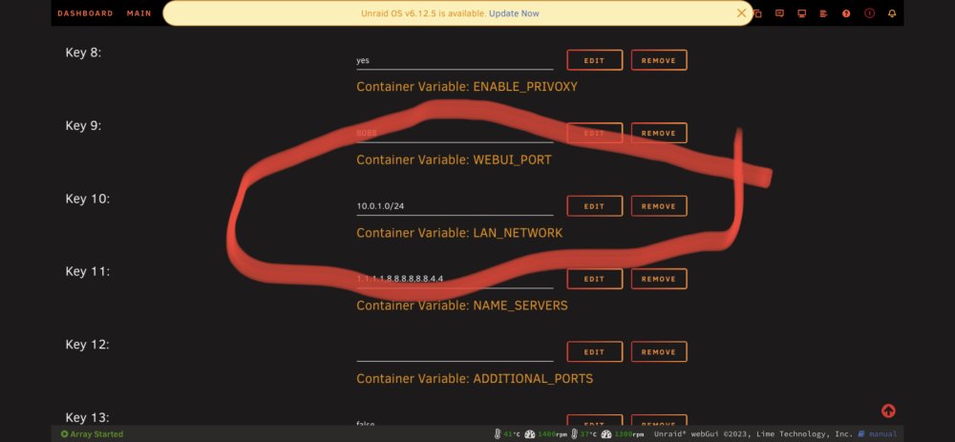Click the Container Variable: WEBUI_PORT label
The width and height of the screenshot is (955, 442).
click(x=454, y=159)
